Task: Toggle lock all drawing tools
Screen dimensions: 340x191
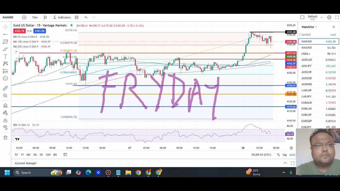Action: coord(5,120)
